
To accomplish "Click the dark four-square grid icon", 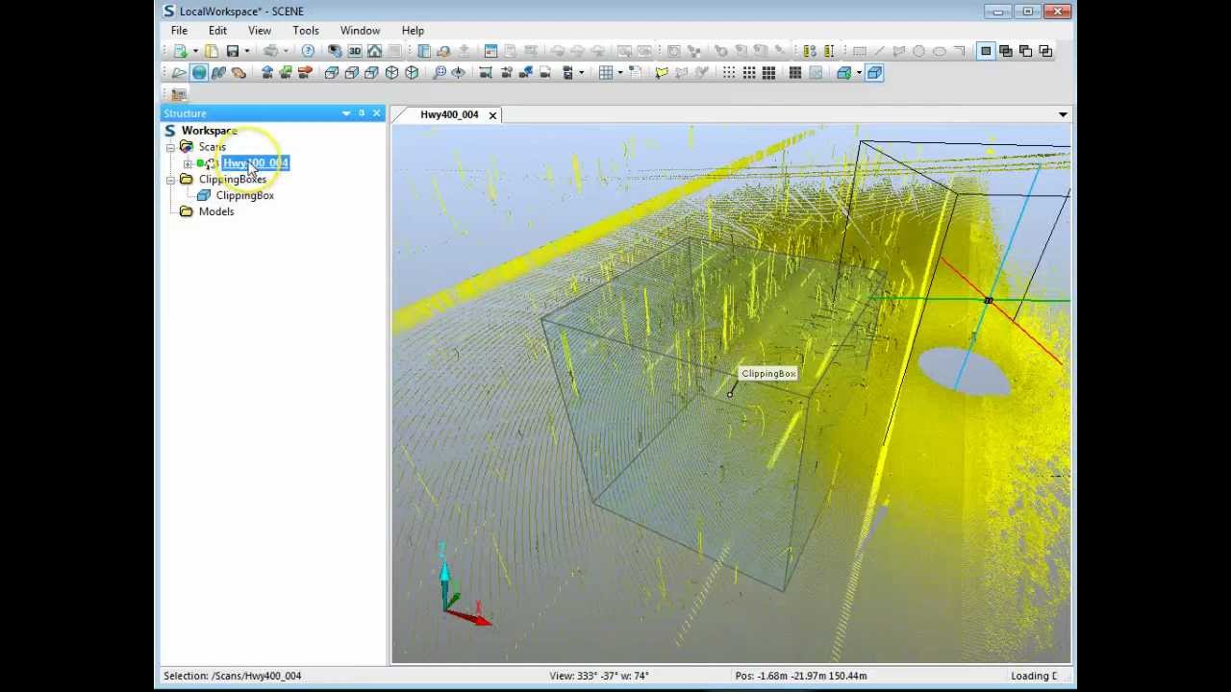I will click(x=795, y=73).
